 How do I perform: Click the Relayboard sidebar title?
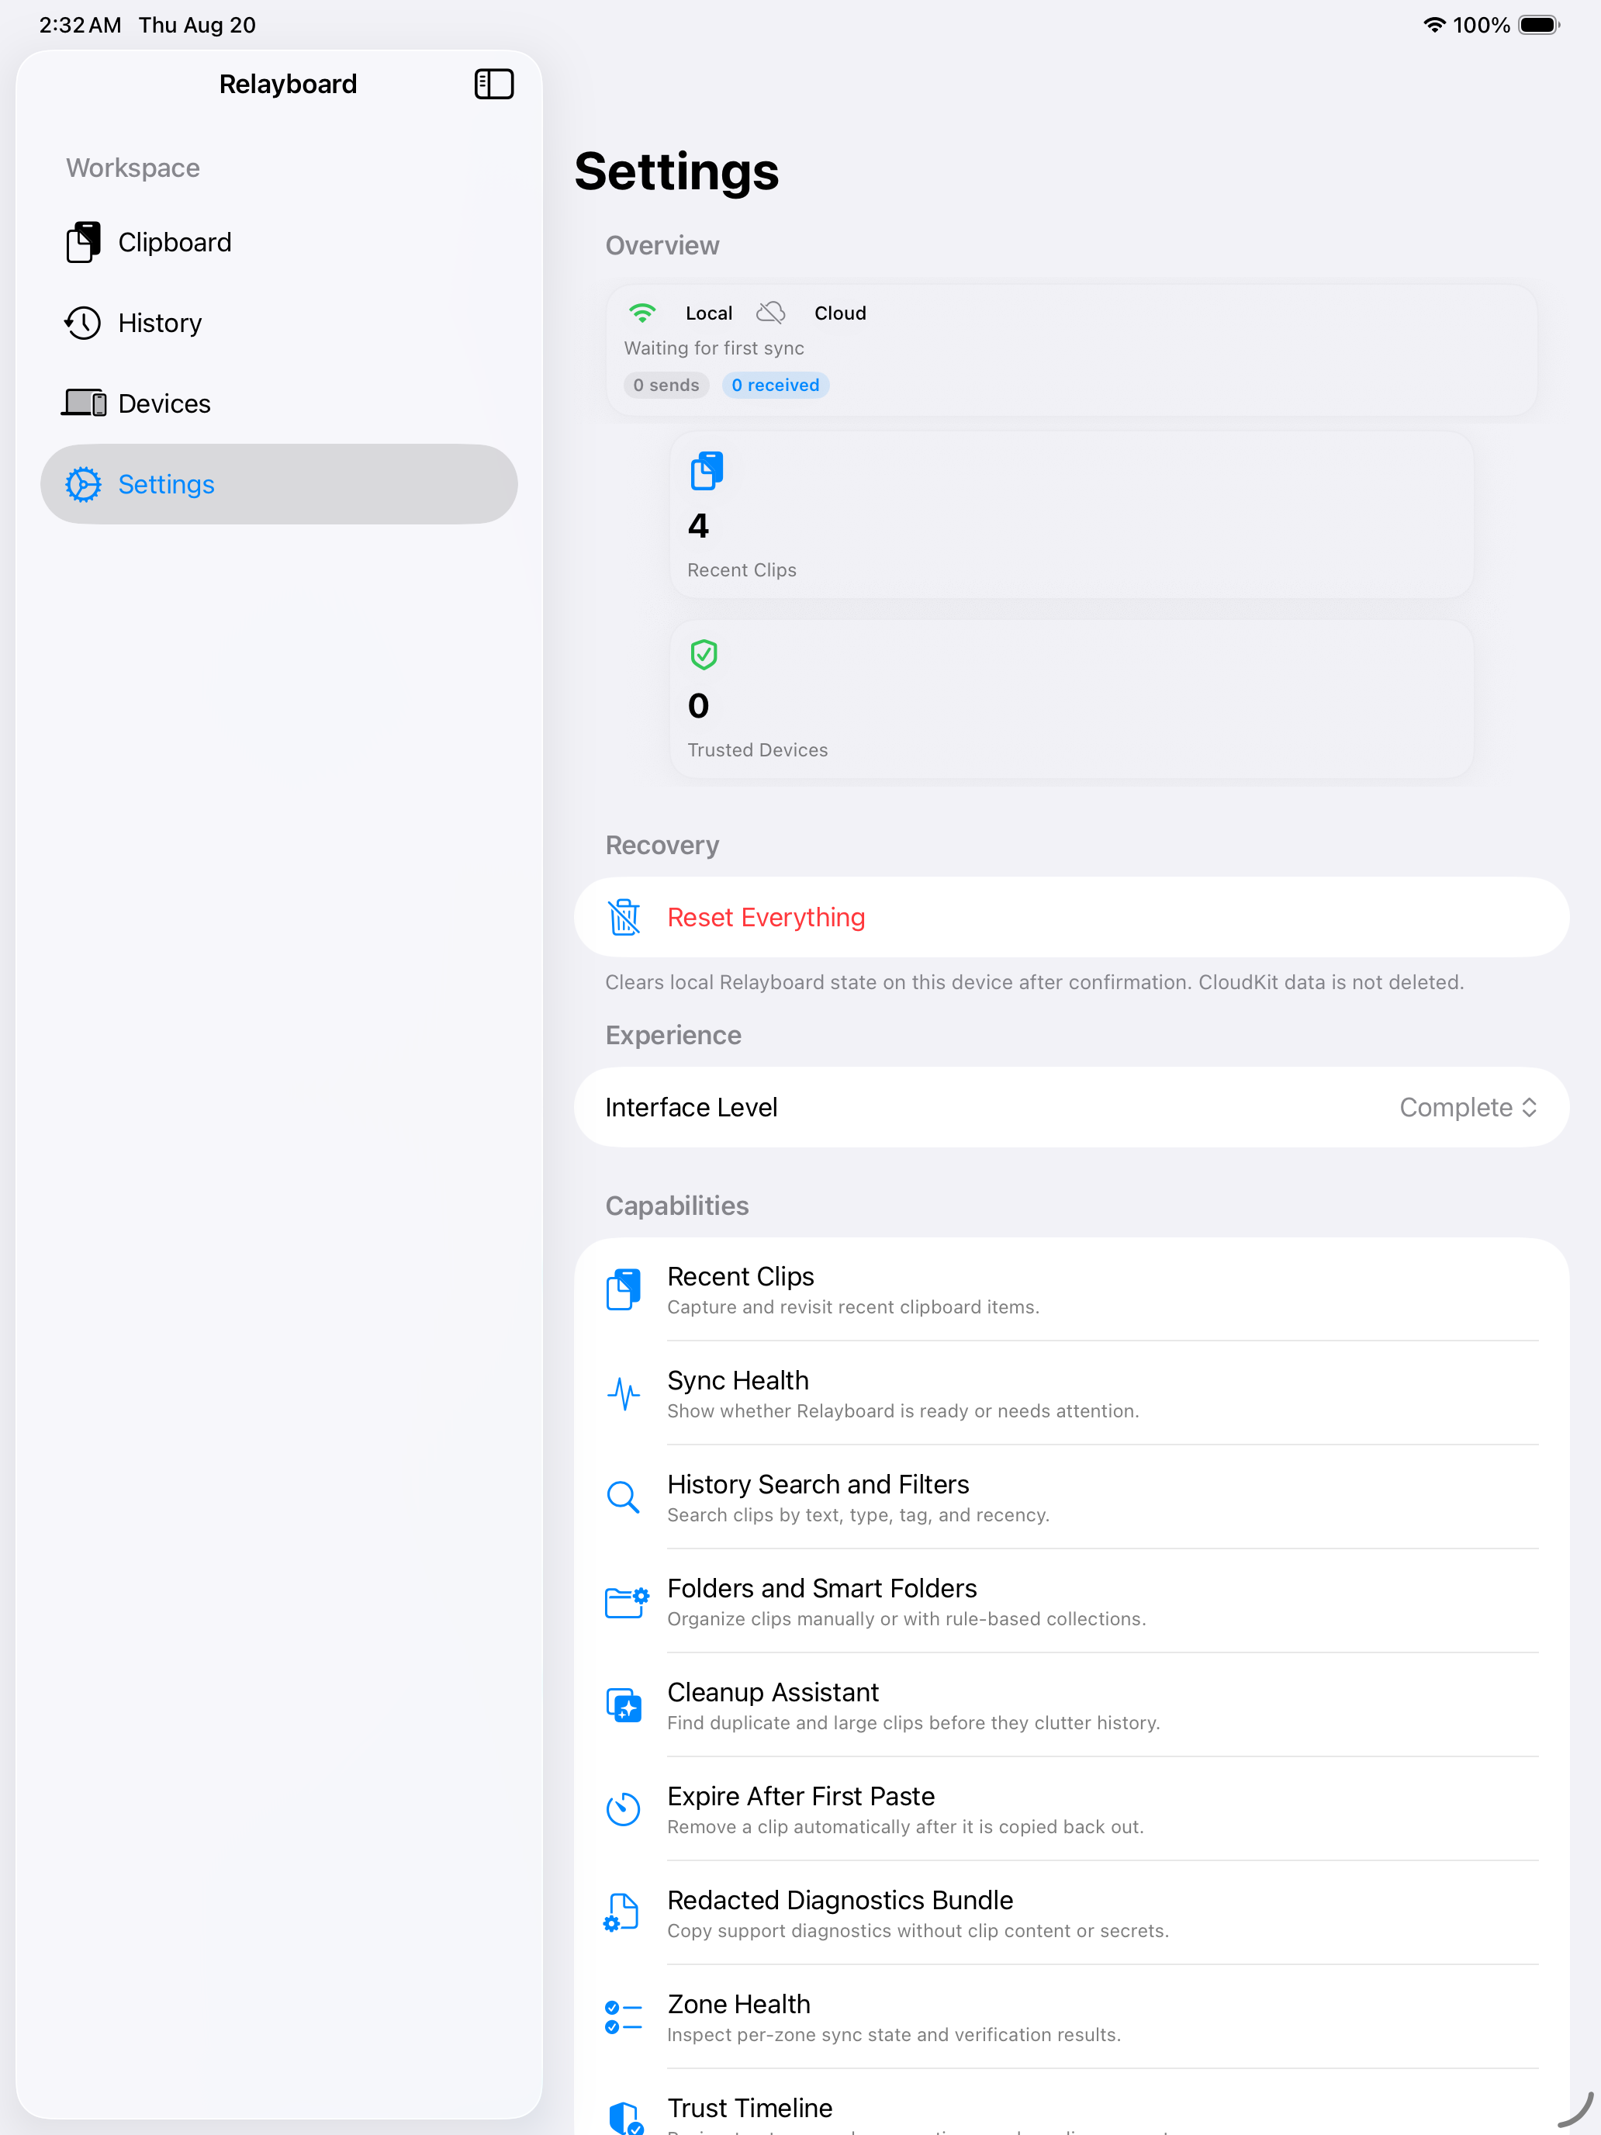pos(289,84)
